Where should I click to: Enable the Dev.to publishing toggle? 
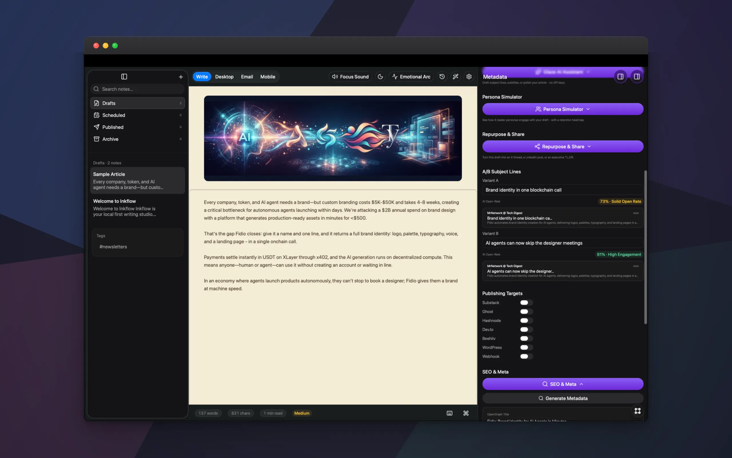[x=526, y=329]
